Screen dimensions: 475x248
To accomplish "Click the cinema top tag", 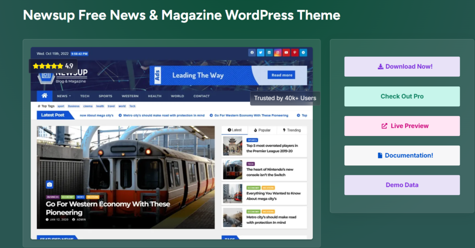I will pyautogui.click(x=88, y=106).
